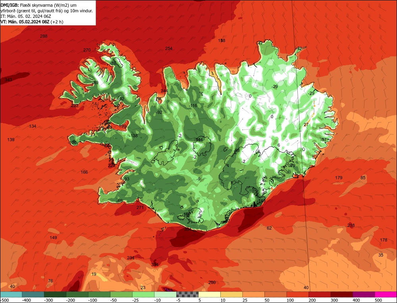Click the southeast value -79
Image resolution: width=397 pixels, height=303 pixels.
click(292, 165)
